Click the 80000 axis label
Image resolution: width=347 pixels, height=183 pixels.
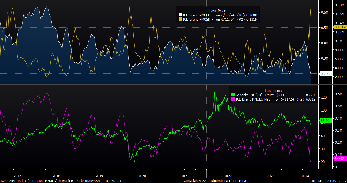(339, 50)
